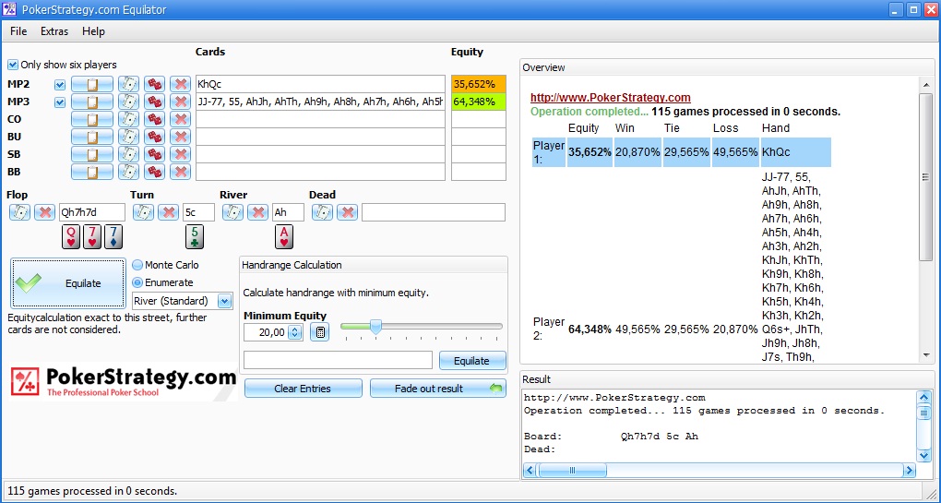Click the Flop field Qh7h7d

tap(92, 212)
